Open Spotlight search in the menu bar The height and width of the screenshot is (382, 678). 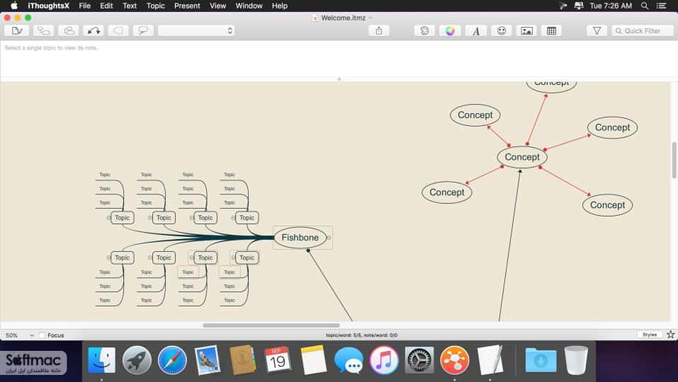645,6
